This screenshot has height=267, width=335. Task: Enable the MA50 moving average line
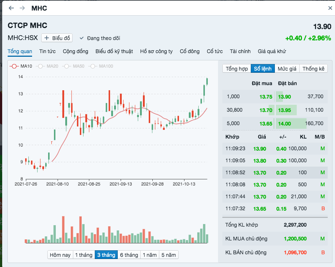(73, 66)
